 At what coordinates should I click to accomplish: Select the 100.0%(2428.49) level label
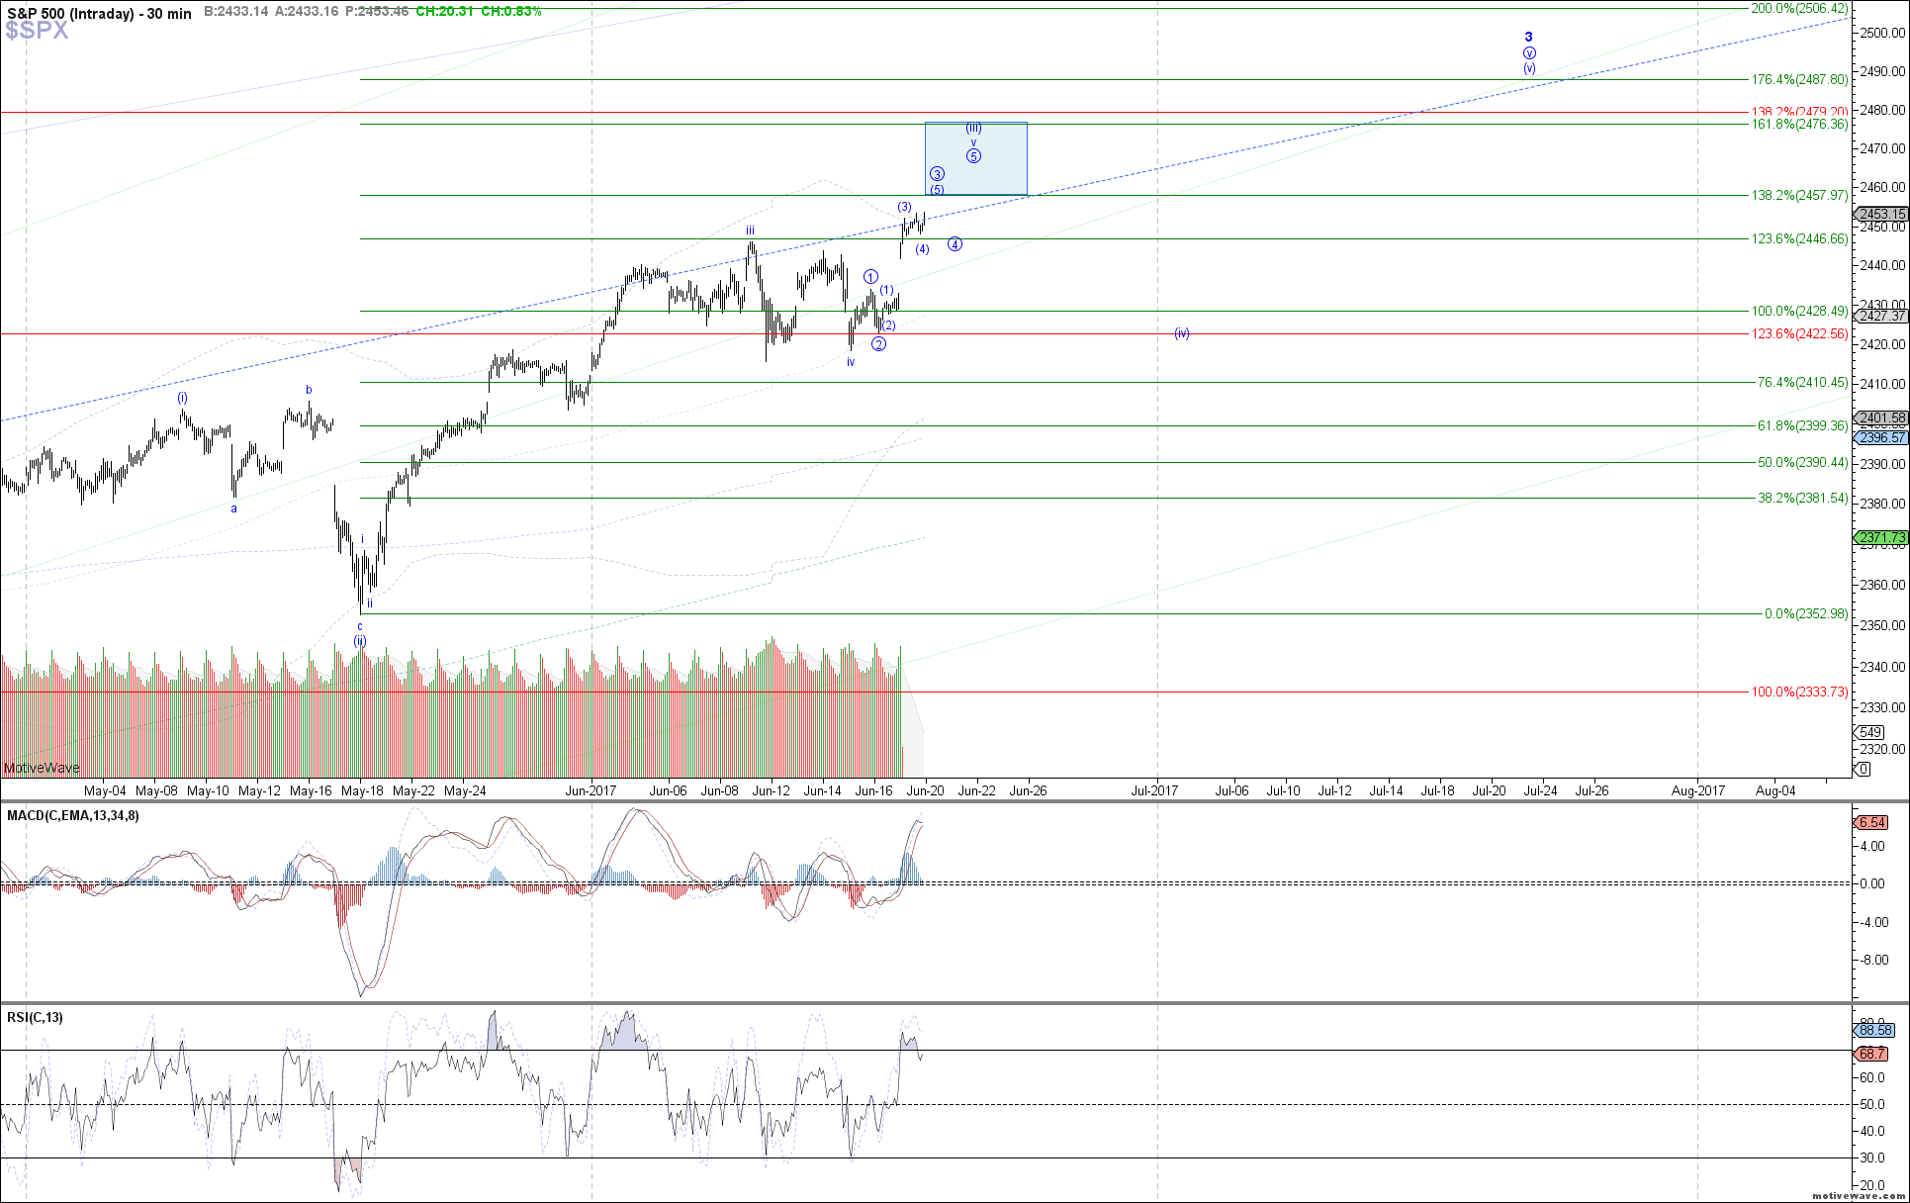point(1799,312)
